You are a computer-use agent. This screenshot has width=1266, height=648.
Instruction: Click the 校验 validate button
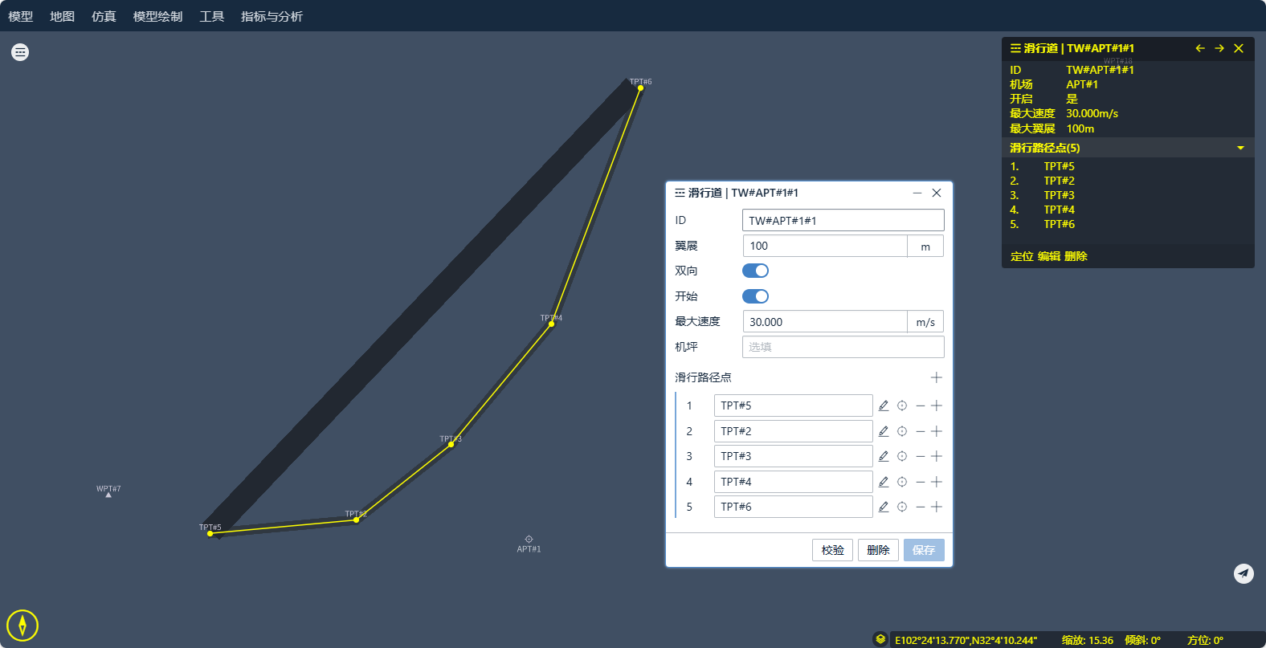click(832, 550)
